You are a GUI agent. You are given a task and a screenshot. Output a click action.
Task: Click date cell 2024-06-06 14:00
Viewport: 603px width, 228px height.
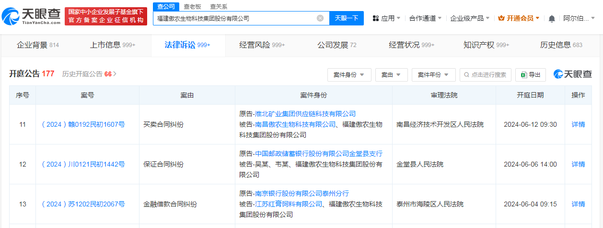click(x=530, y=164)
